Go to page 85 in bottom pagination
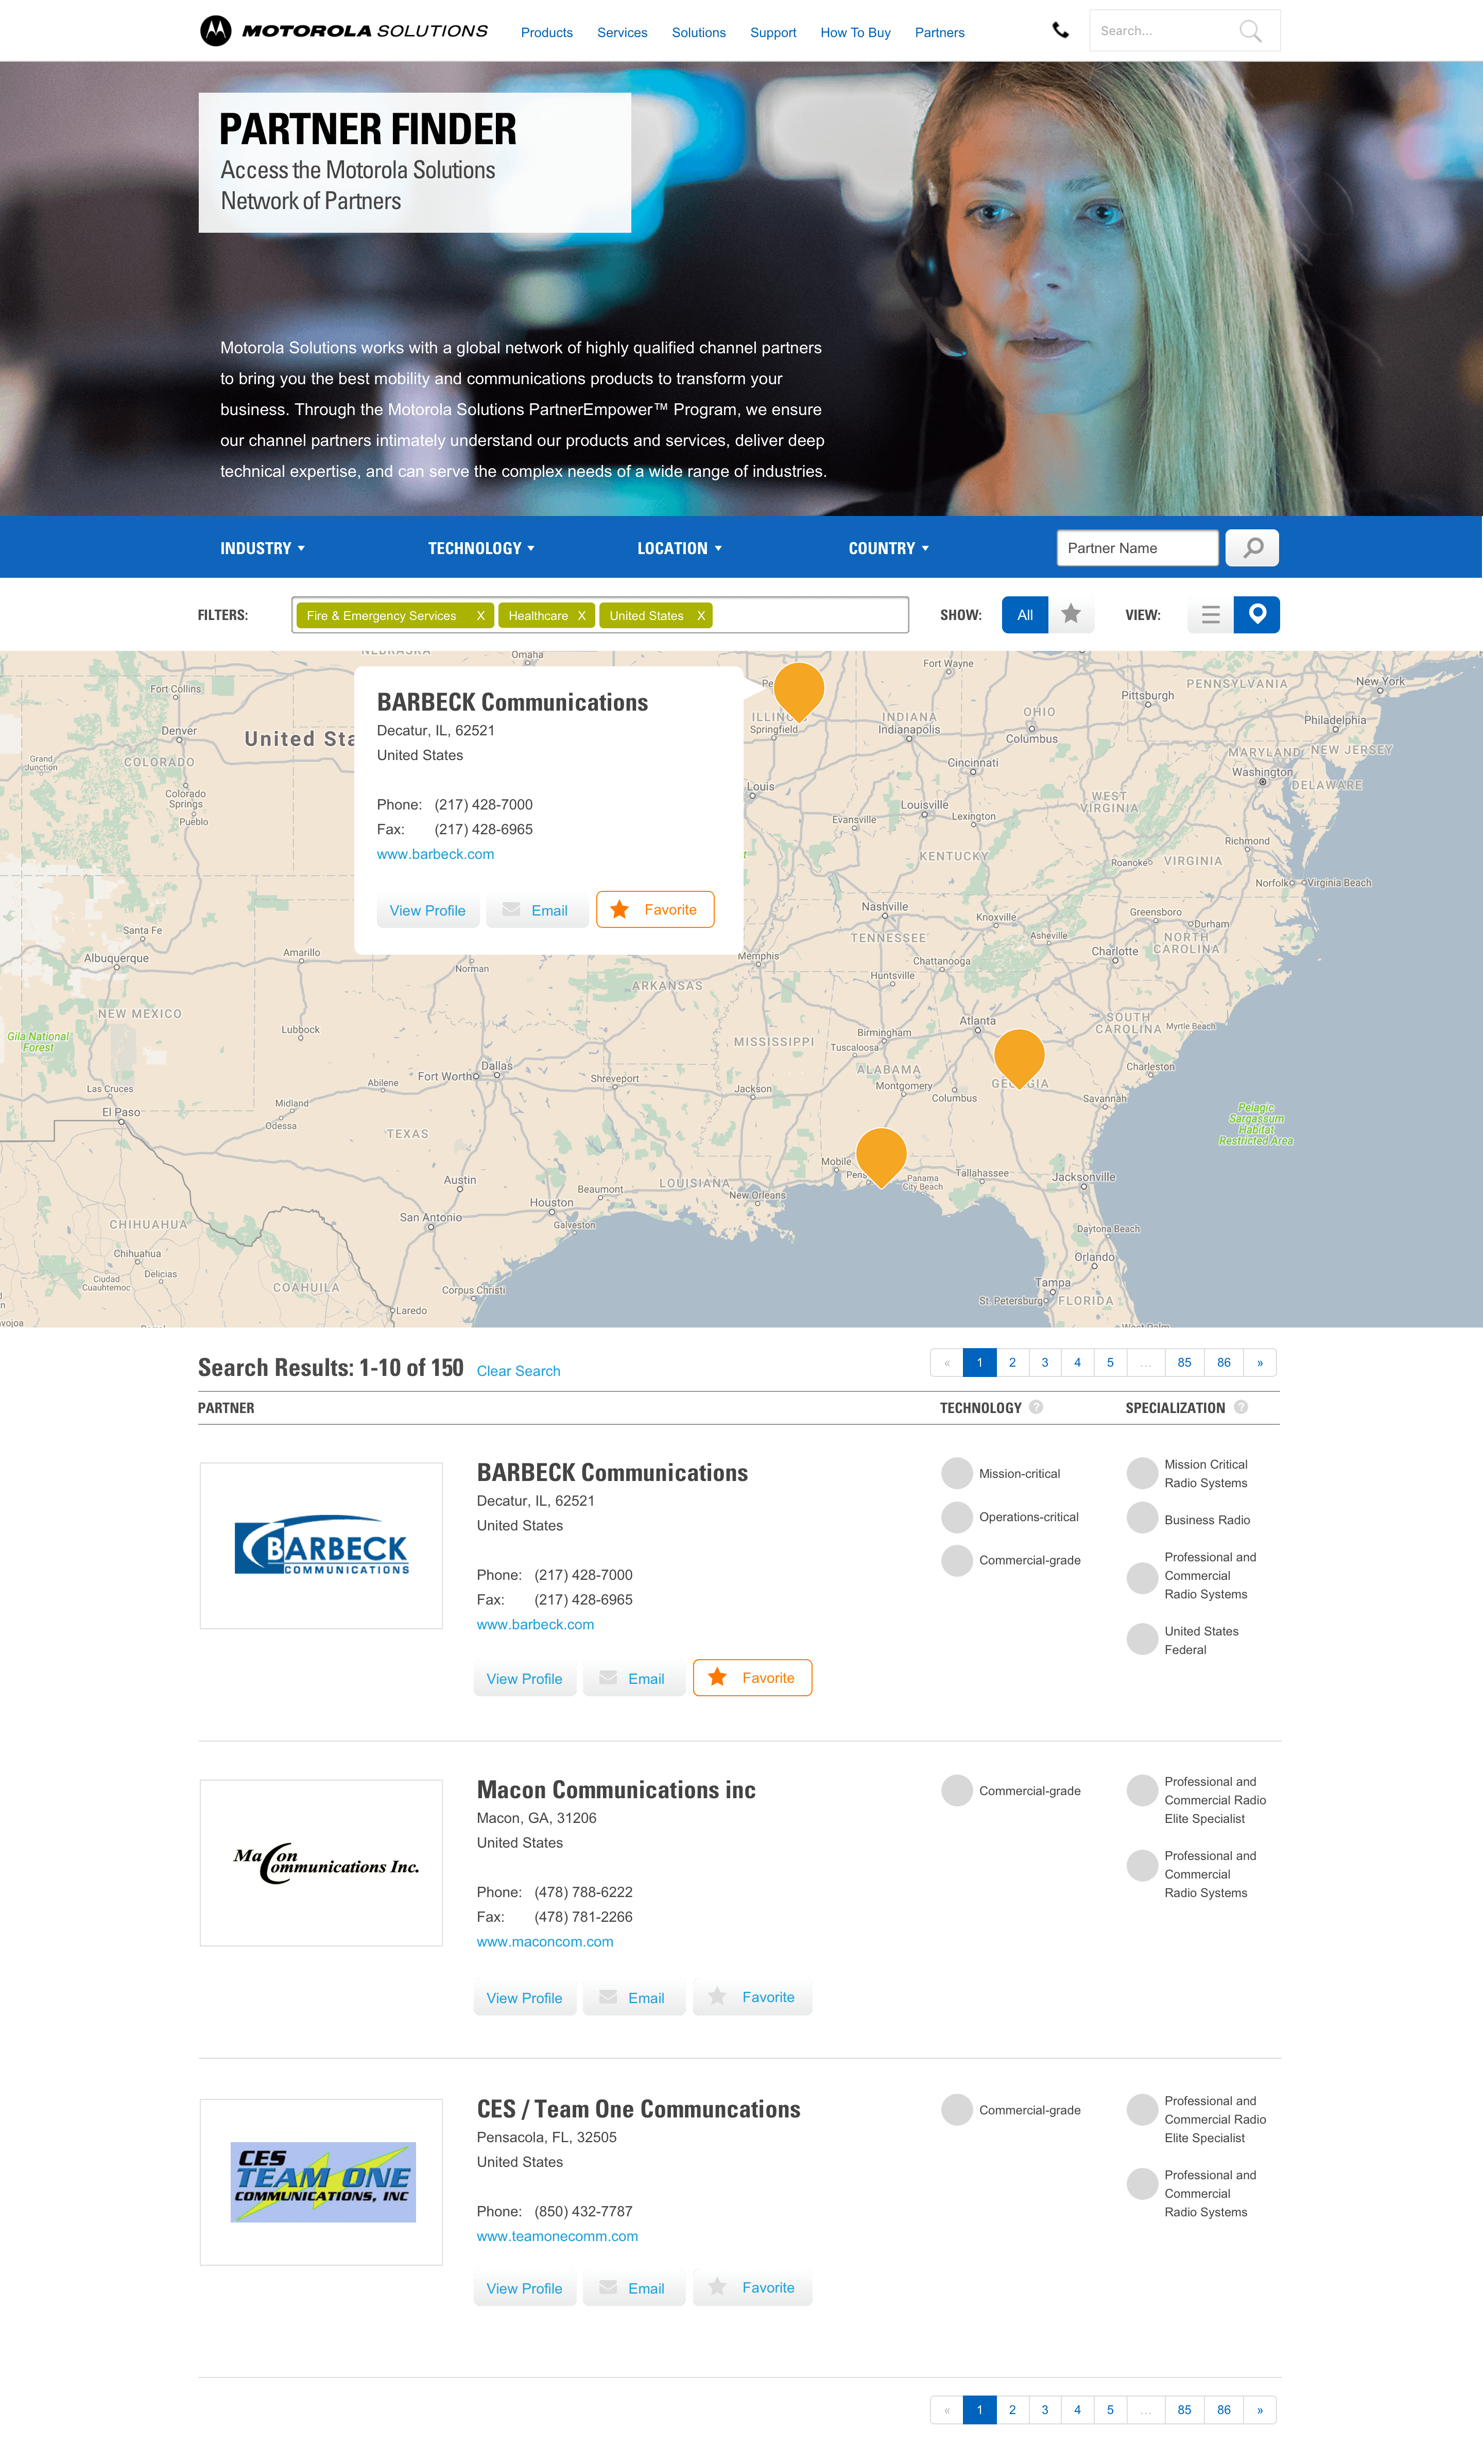 1184,2409
